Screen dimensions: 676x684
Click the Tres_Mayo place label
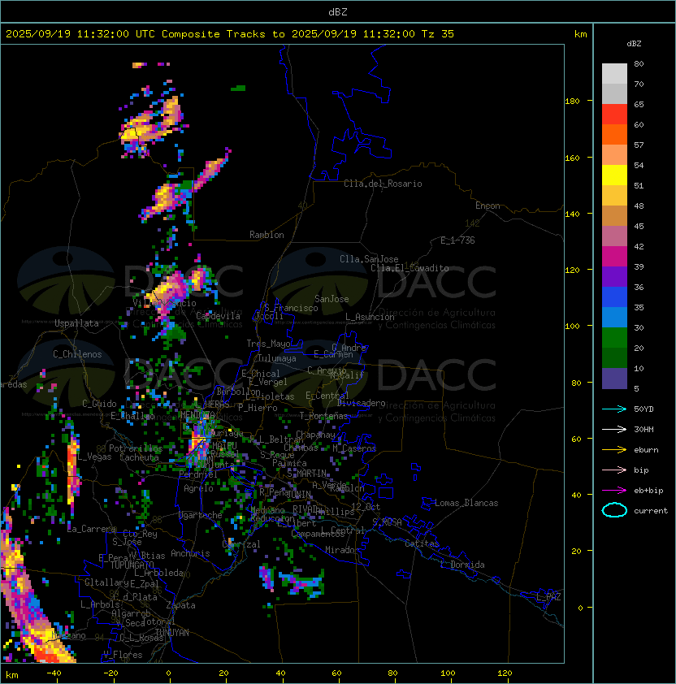click(268, 344)
